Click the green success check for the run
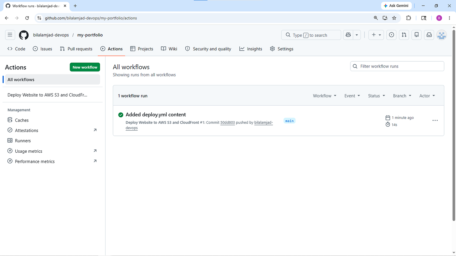Image resolution: width=456 pixels, height=256 pixels. [x=121, y=115]
